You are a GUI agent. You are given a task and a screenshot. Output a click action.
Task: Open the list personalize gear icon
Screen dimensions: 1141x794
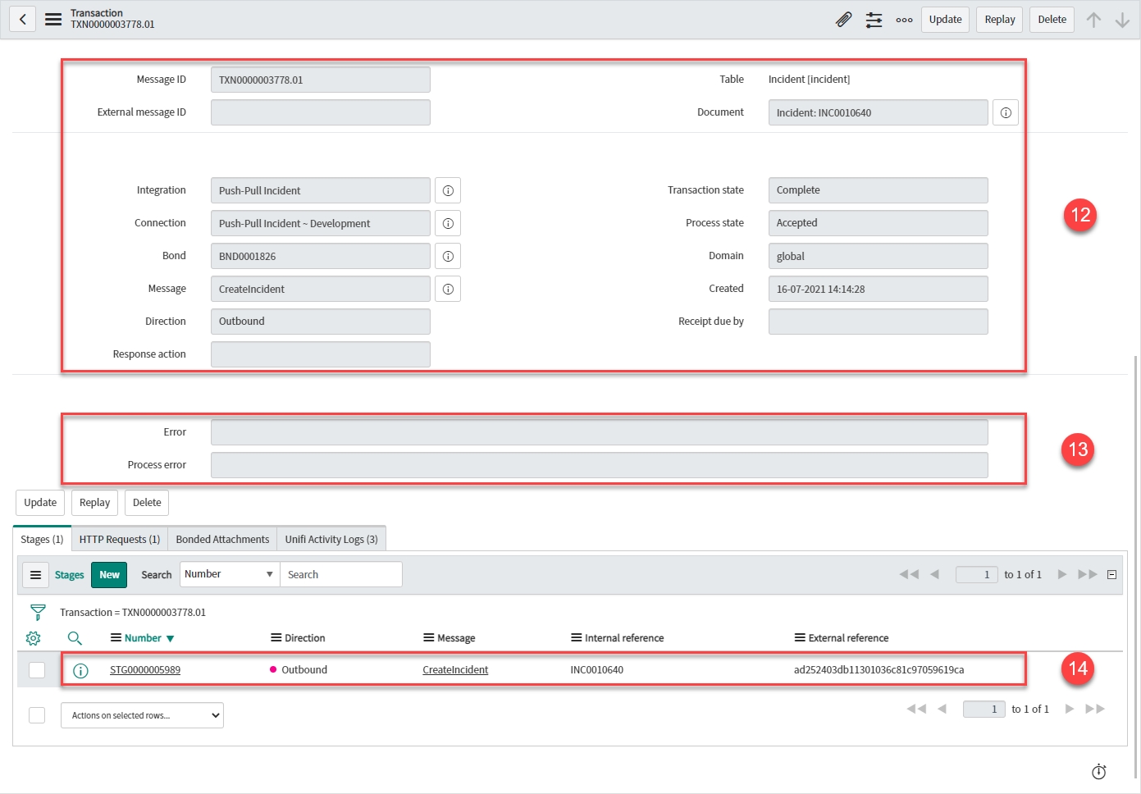34,638
